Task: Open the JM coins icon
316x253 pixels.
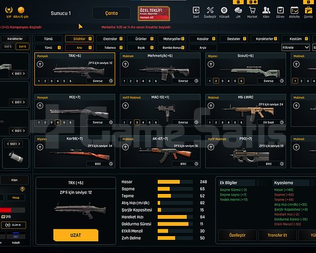Action: 238,10
